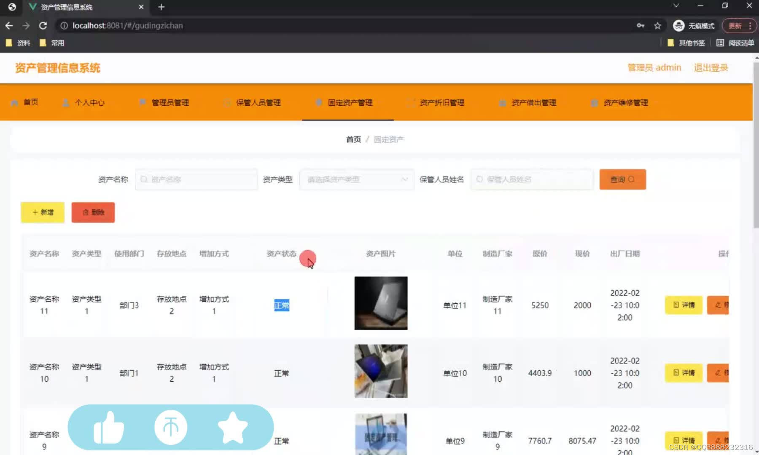
Task: Open the laptop image of 资产名称11
Action: pyautogui.click(x=381, y=303)
